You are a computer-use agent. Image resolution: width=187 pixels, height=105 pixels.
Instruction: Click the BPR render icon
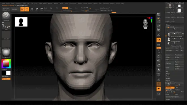(159, 14)
